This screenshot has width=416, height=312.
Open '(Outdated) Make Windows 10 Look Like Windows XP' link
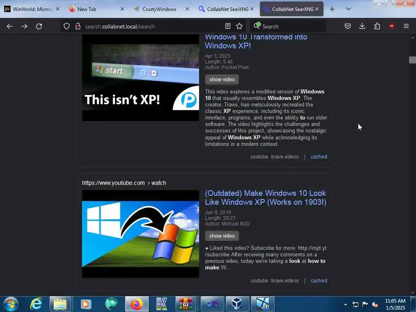tap(266, 198)
